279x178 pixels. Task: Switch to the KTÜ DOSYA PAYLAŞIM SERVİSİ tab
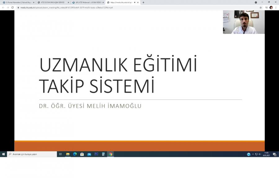(52, 2)
